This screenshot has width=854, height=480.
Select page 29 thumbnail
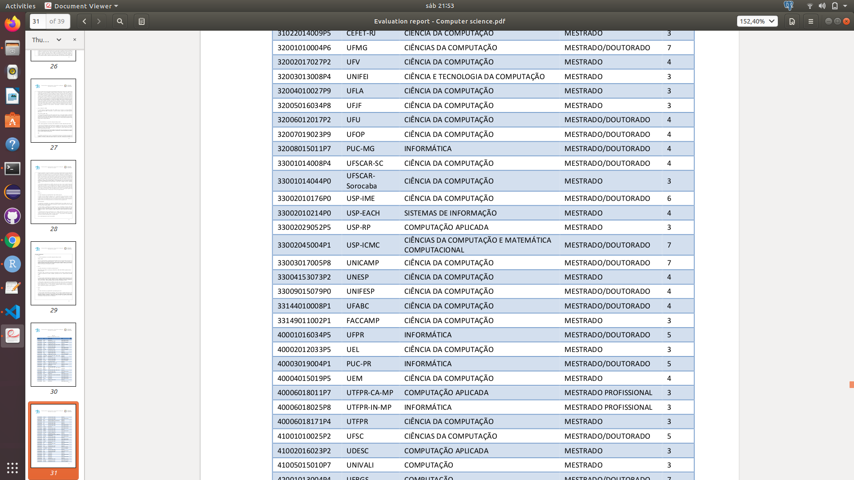point(53,273)
